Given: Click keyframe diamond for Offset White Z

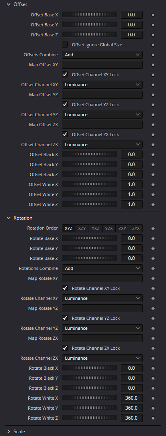Looking at the screenshot, I should [x=153, y=204].
